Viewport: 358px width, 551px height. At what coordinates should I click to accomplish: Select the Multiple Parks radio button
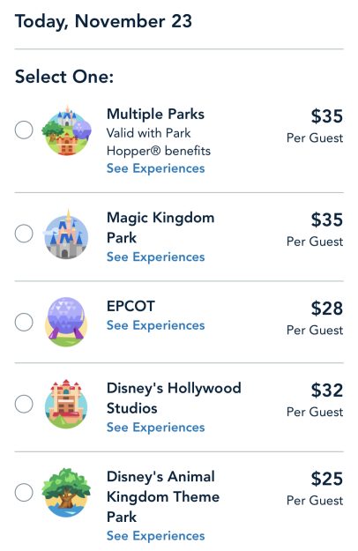(24, 130)
